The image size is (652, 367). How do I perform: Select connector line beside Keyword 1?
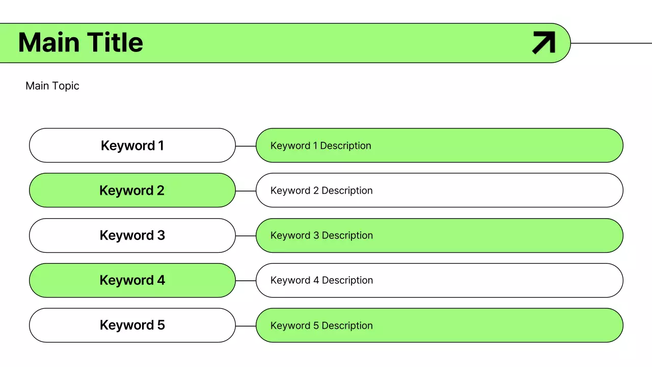tap(246, 146)
